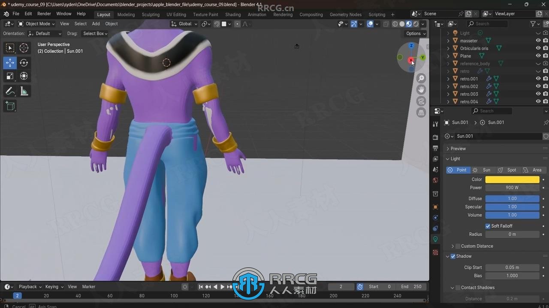Click the Power 900 W field

[x=512, y=188]
